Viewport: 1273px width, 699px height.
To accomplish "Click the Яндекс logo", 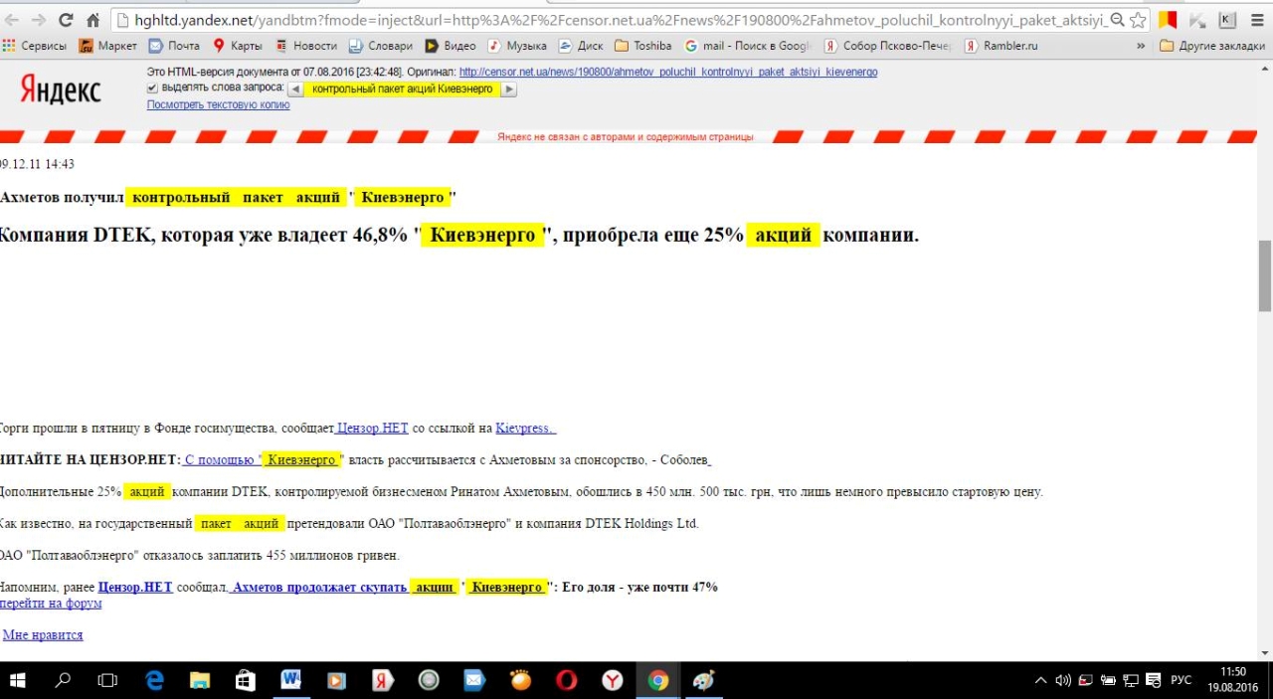I will pyautogui.click(x=61, y=90).
